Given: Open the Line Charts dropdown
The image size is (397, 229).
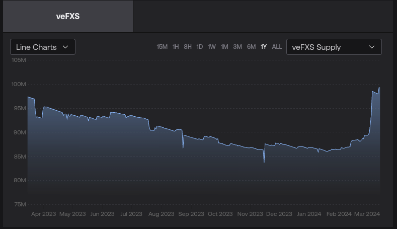Looking at the screenshot, I should [x=43, y=47].
